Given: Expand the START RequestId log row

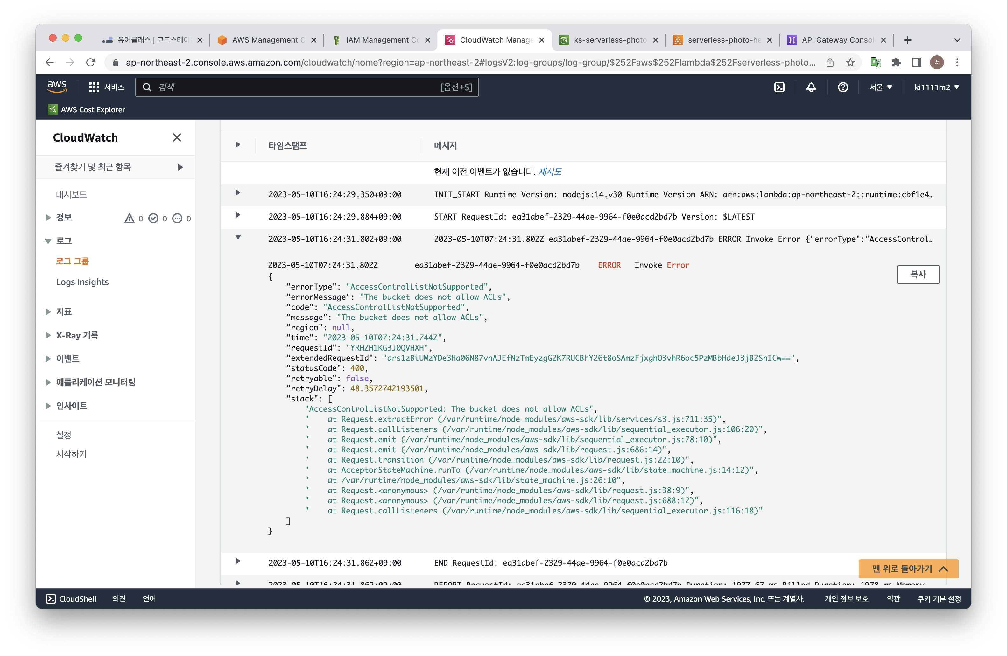Looking at the screenshot, I should coord(238,215).
